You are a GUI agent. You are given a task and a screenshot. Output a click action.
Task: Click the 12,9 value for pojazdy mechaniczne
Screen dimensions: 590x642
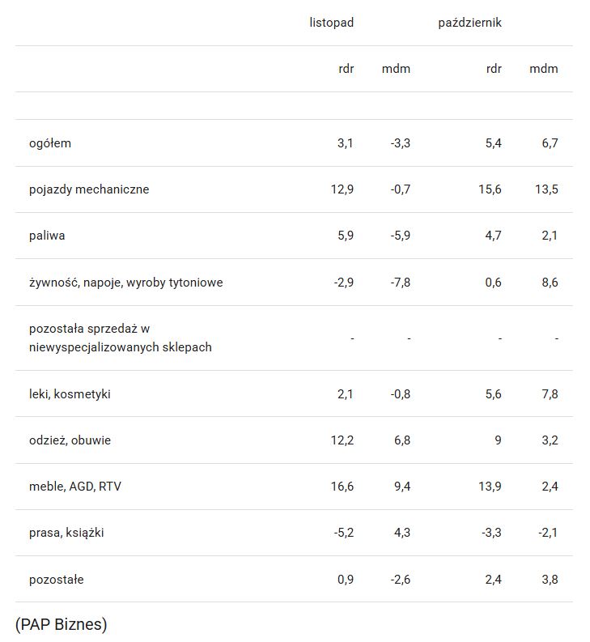pos(342,189)
